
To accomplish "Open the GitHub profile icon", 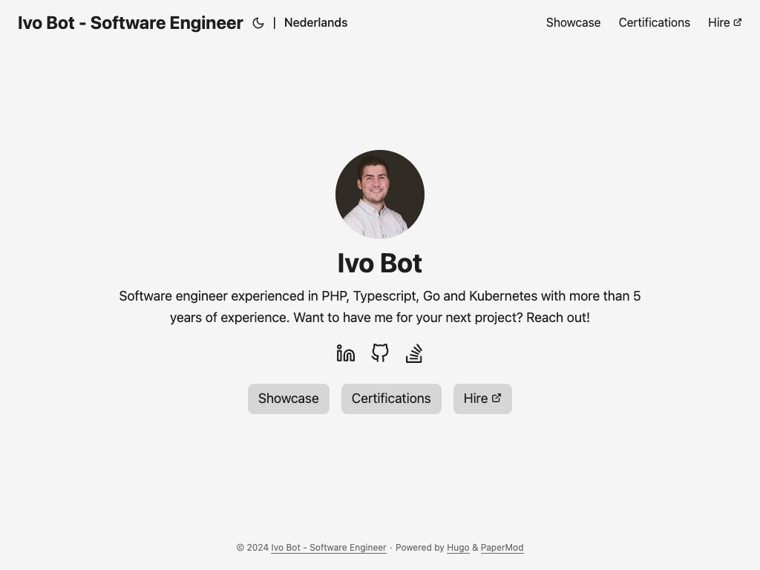I will coord(380,353).
